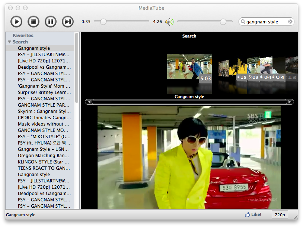Image resolution: width=303 pixels, height=227 pixels.
Task: Click the volume slider knob
Action: point(223,22)
